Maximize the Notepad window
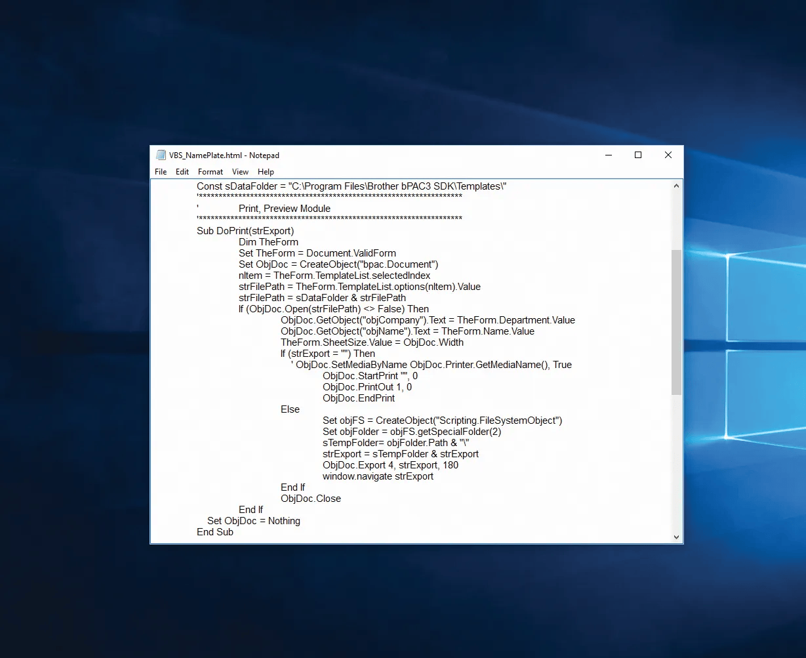 638,155
